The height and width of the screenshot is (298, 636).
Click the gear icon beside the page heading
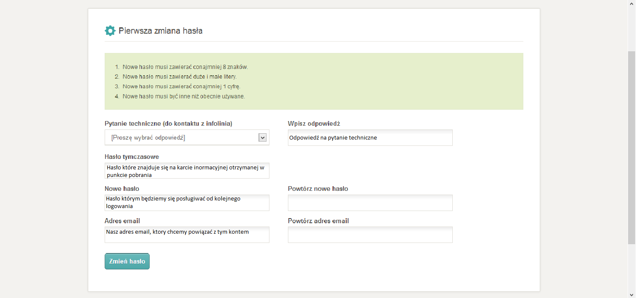pyautogui.click(x=110, y=31)
